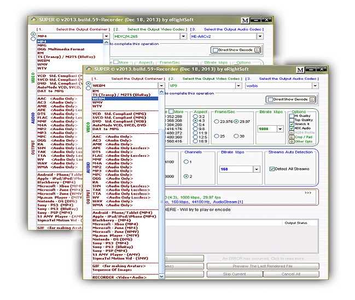Select WEBM in front container list
355x300 pixels.
click(125, 99)
